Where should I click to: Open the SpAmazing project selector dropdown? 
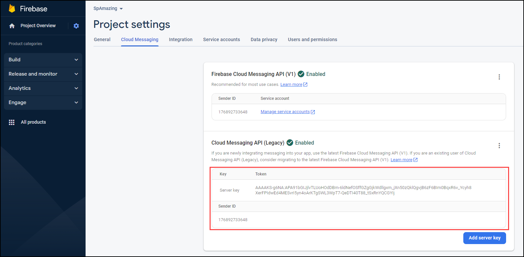[108, 8]
